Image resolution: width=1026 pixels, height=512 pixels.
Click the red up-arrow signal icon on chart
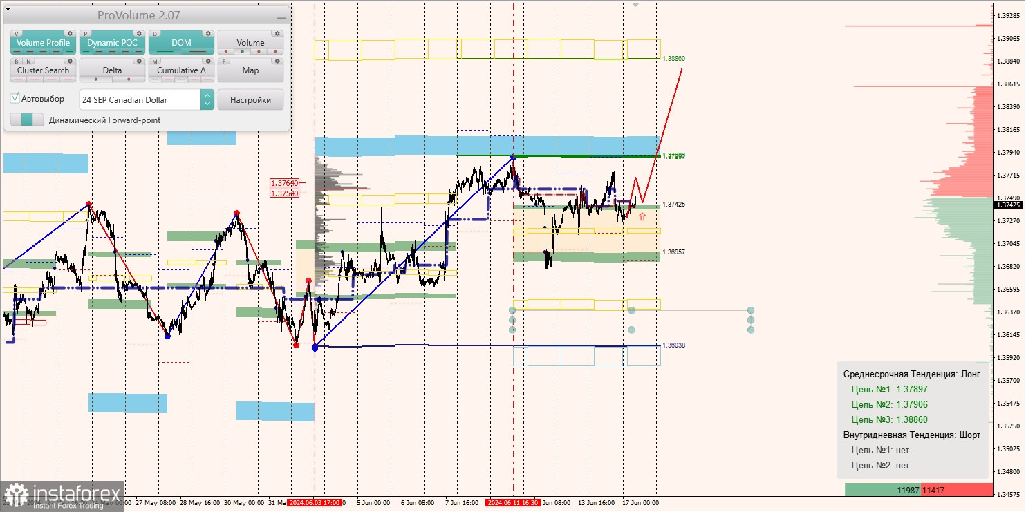click(642, 216)
